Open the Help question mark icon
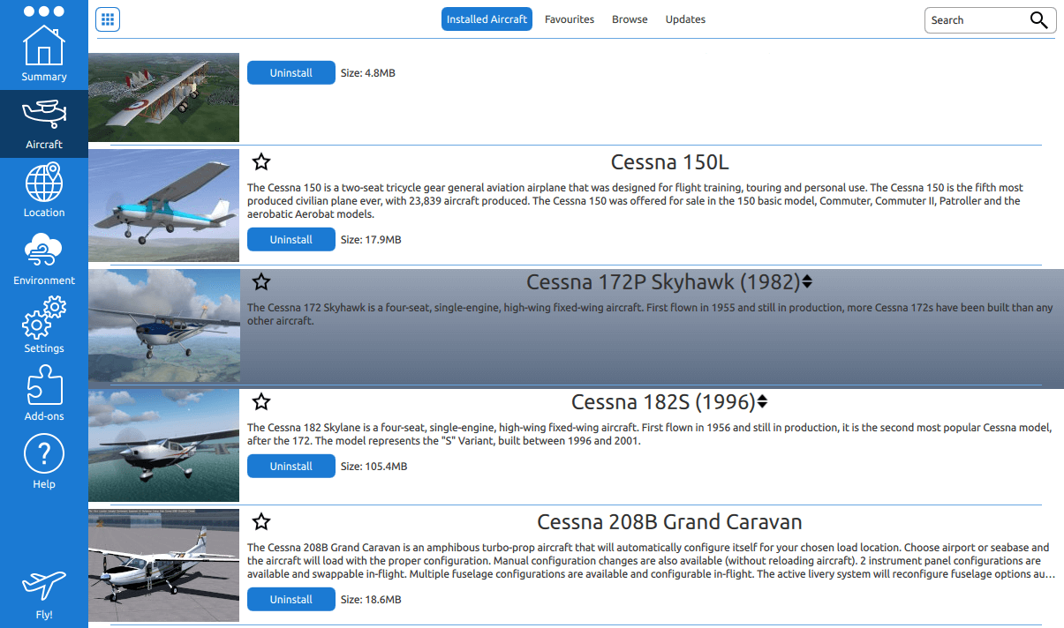The height and width of the screenshot is (628, 1064). point(44,455)
